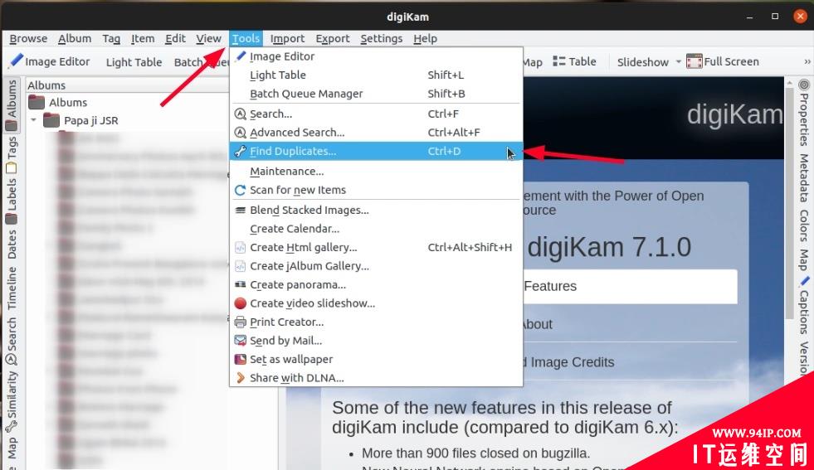Open the Item menu

tap(143, 38)
